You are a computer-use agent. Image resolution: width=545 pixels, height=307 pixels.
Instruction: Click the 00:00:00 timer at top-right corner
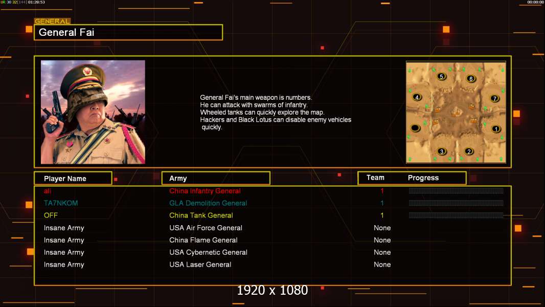click(535, 2)
